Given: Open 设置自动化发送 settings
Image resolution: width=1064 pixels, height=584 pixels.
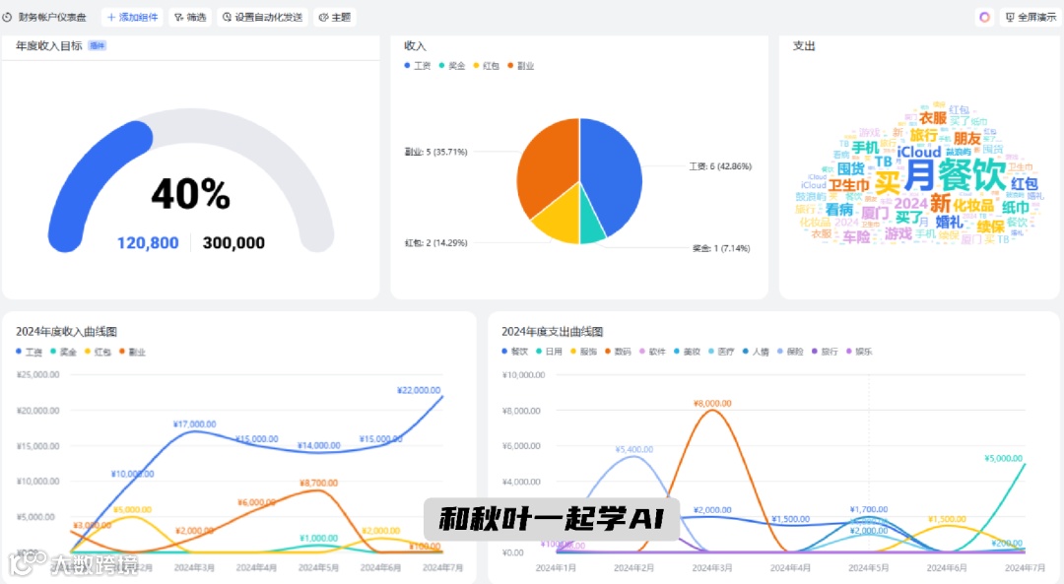Looking at the screenshot, I should pyautogui.click(x=263, y=17).
